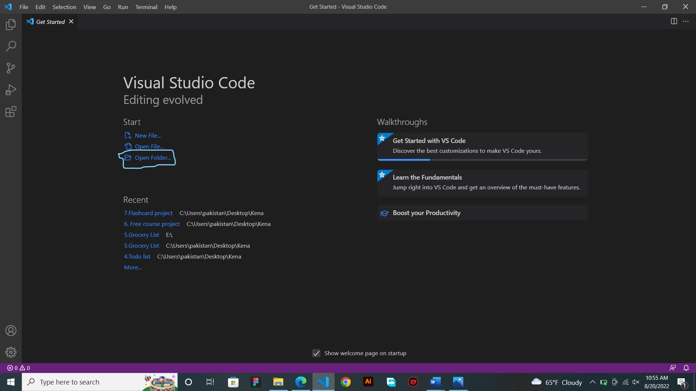Image resolution: width=696 pixels, height=391 pixels.
Task: Open recent 7.Flashcard project
Action: (148, 213)
